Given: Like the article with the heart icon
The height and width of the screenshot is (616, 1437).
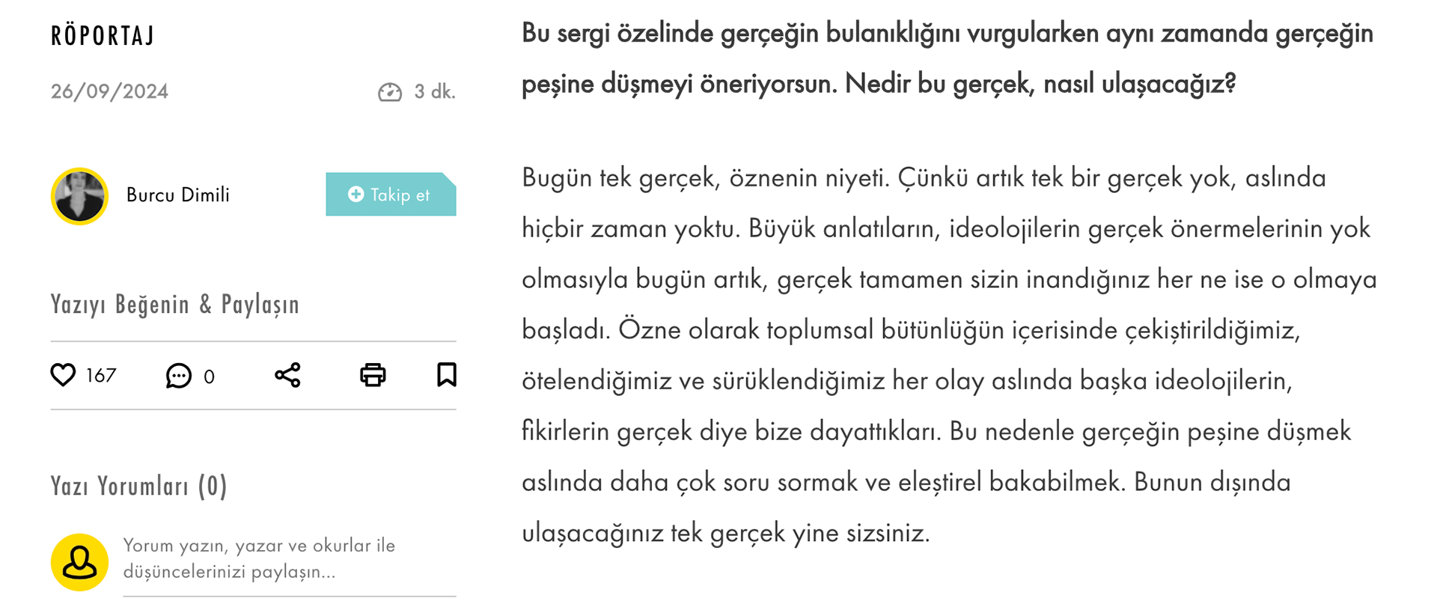Looking at the screenshot, I should pos(64,375).
